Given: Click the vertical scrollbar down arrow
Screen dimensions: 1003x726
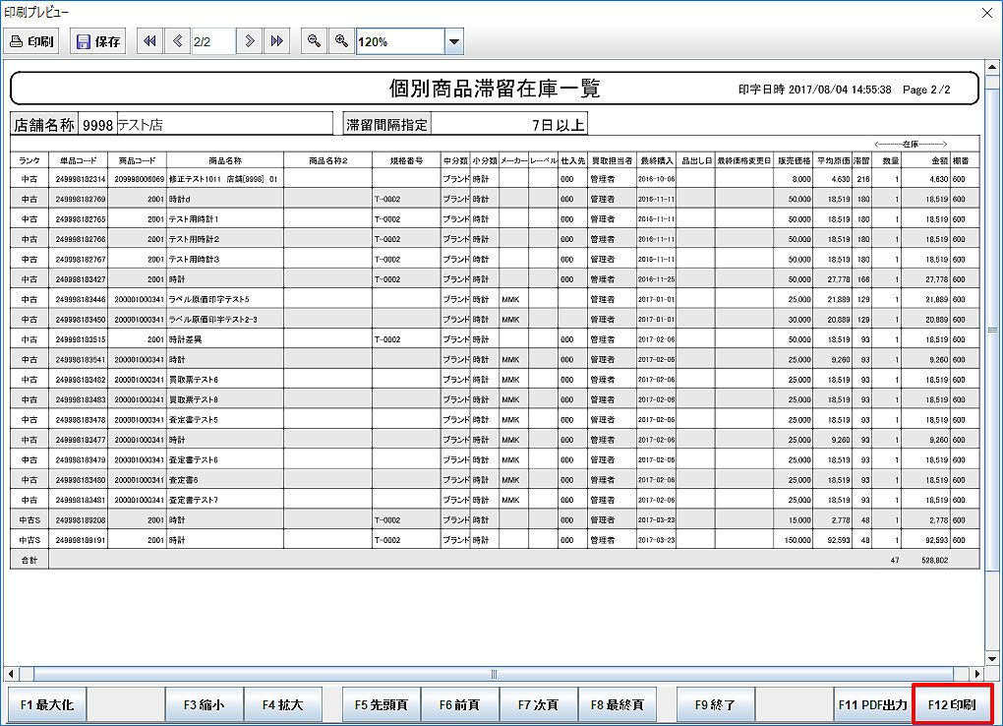Looking at the screenshot, I should [x=991, y=657].
